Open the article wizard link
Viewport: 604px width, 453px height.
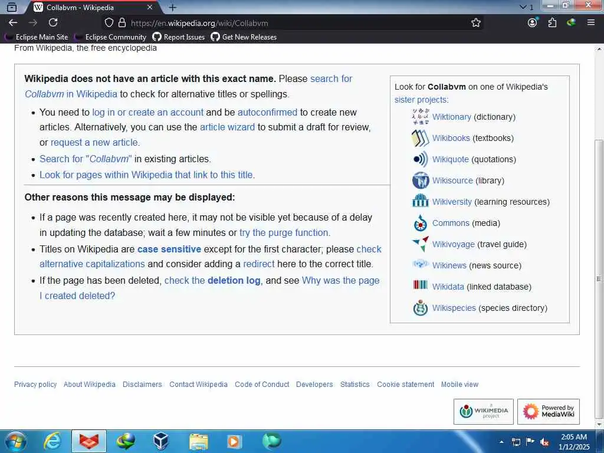tap(227, 127)
